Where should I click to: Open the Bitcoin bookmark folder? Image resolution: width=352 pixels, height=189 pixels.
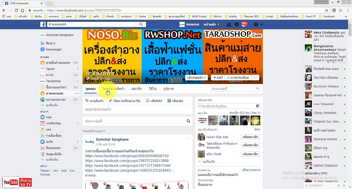tap(216, 16)
